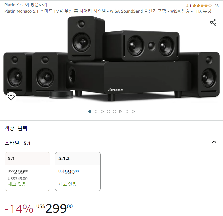The image size is (223, 216).
Task: Select the fourth carousel dot
Action: [x=108, y=111]
